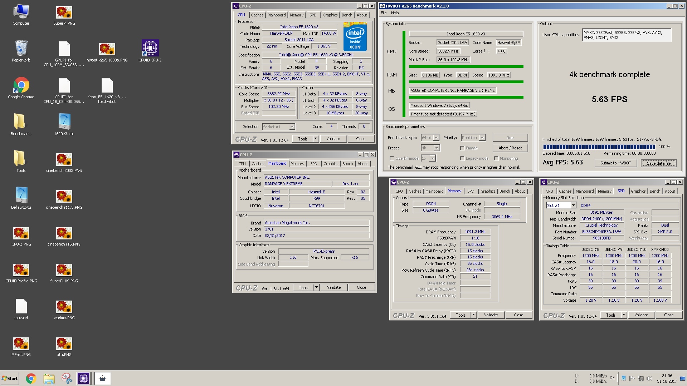The height and width of the screenshot is (386, 687).
Task: Click the Part Number BLS8G4D240FSA.16FA field
Action: point(601,232)
